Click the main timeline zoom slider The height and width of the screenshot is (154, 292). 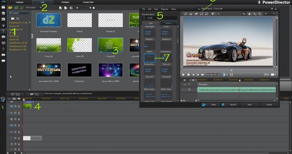pos(15,153)
